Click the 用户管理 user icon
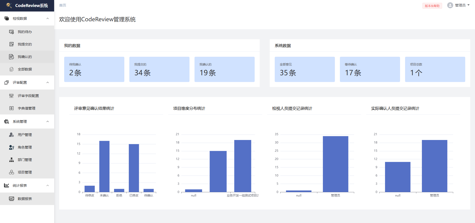This screenshot has width=475, height=223. [x=12, y=135]
